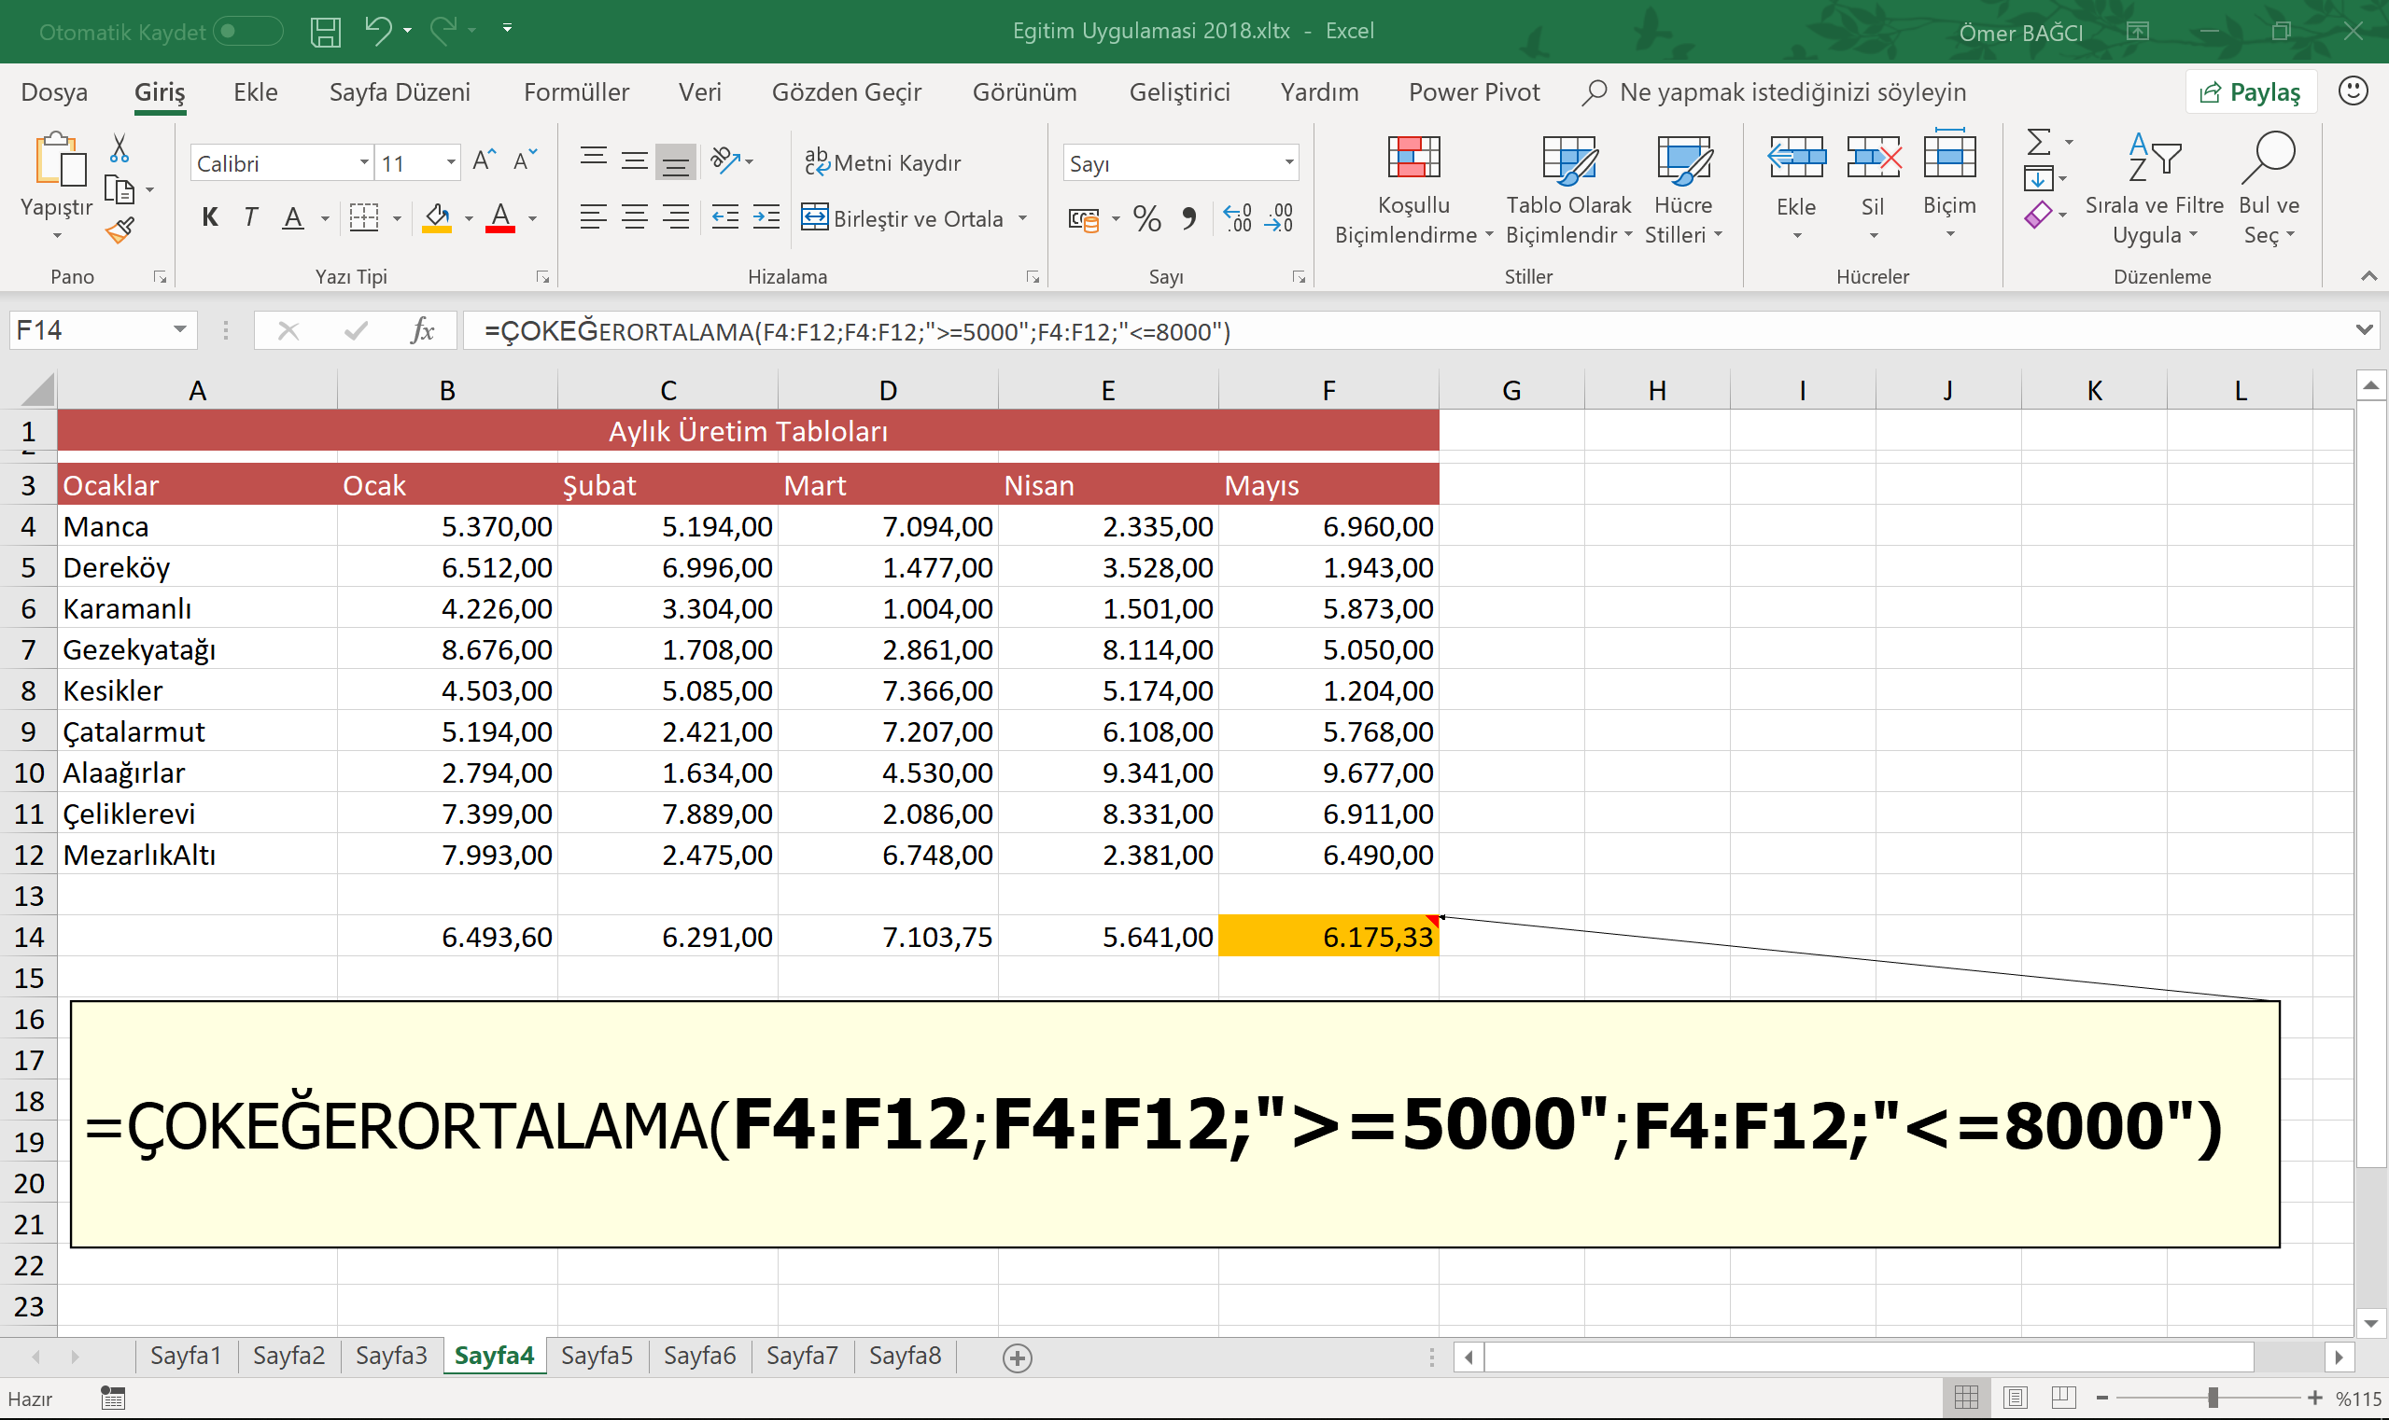Expand the formula bar with the chevron
The height and width of the screenshot is (1420, 2389).
(x=2364, y=330)
